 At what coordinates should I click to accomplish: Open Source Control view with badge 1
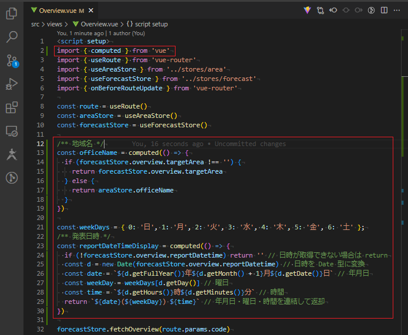[12, 60]
